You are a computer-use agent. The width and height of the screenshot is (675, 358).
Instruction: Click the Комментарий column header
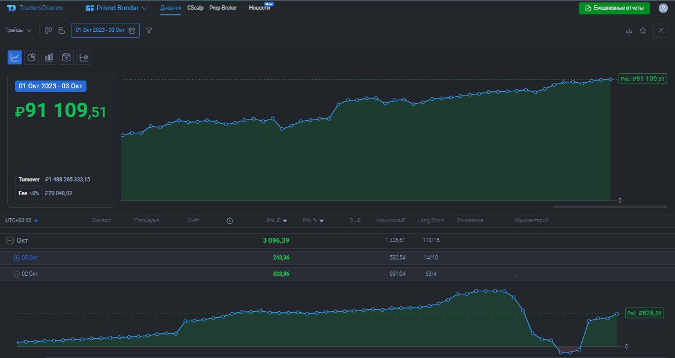pos(531,220)
